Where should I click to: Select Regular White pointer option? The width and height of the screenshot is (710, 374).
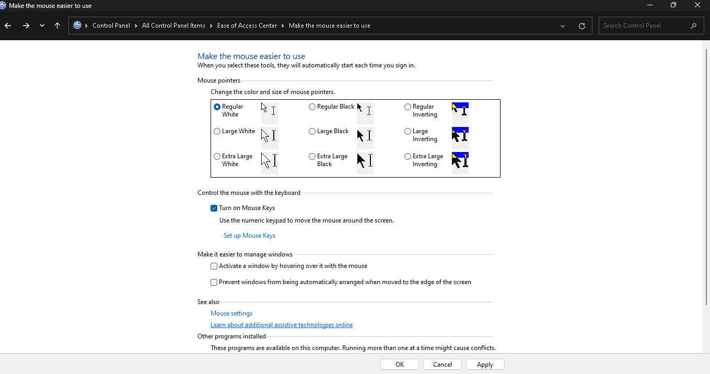[x=217, y=107]
